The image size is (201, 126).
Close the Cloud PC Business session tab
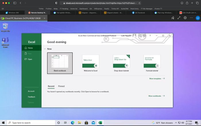[x=45, y=18]
